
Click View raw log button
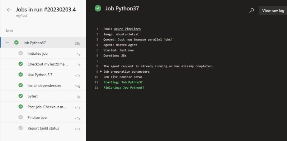click(273, 10)
